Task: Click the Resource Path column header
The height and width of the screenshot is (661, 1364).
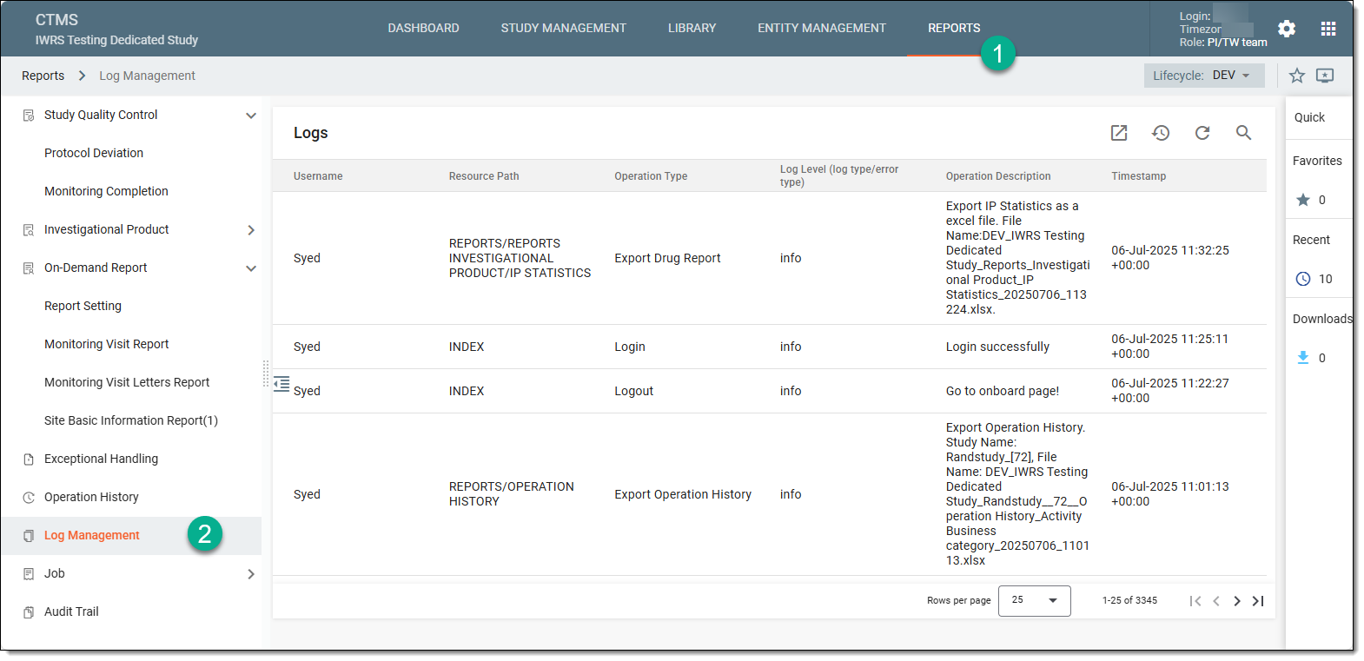Action: click(484, 176)
